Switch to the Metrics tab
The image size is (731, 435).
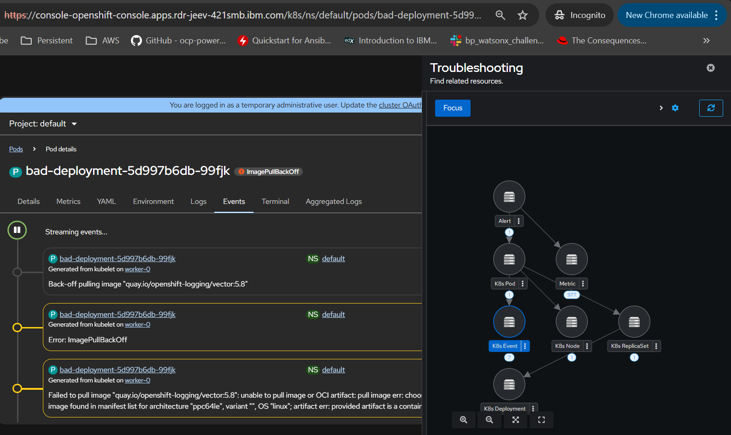pos(68,202)
